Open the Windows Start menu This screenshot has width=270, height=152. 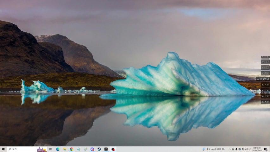3,149
